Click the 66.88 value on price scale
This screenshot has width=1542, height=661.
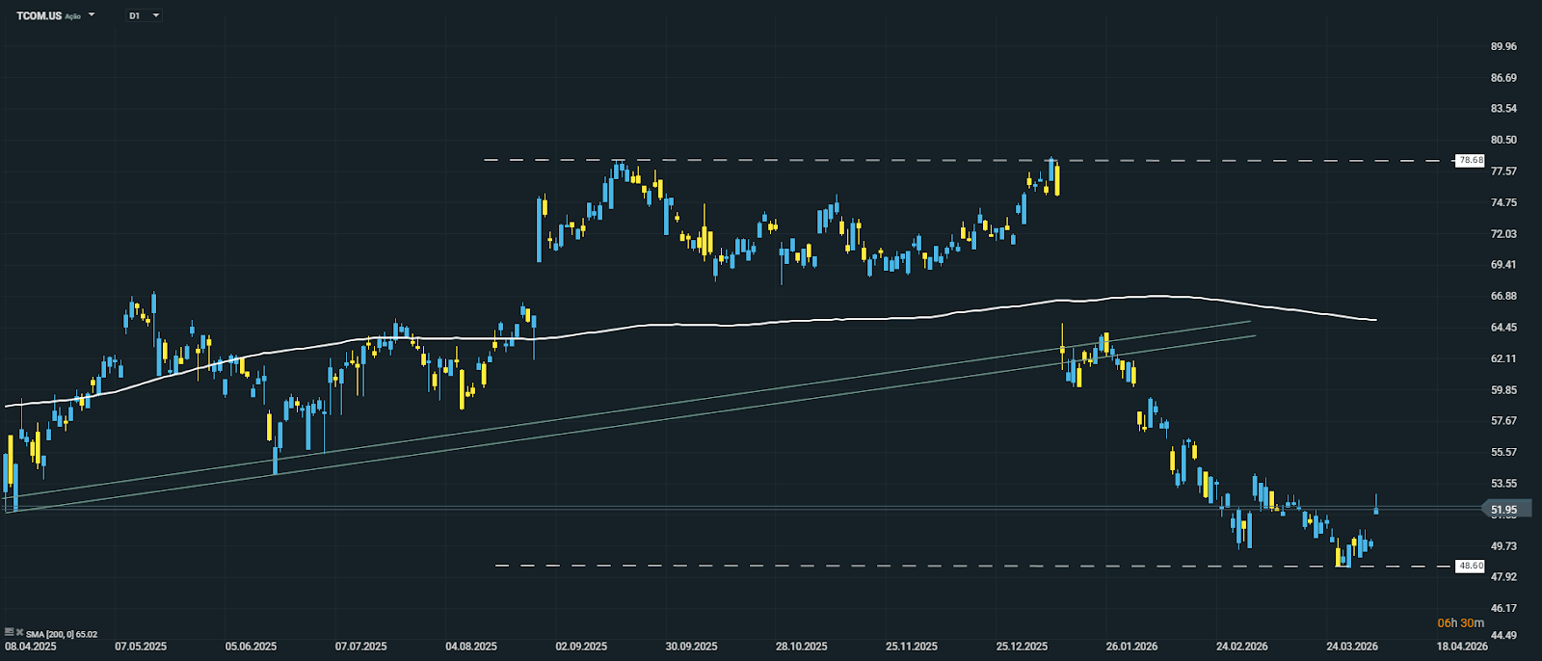[1502, 296]
